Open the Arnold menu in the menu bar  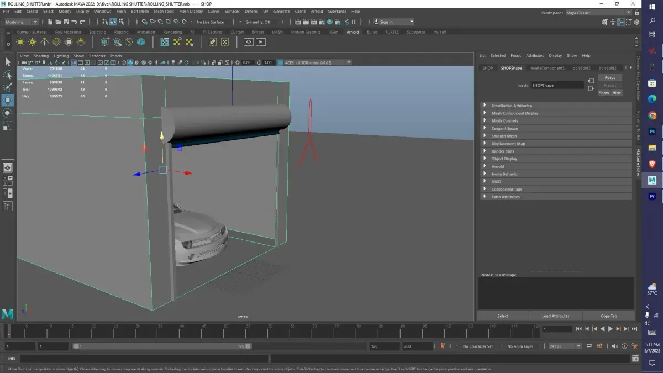tap(317, 11)
